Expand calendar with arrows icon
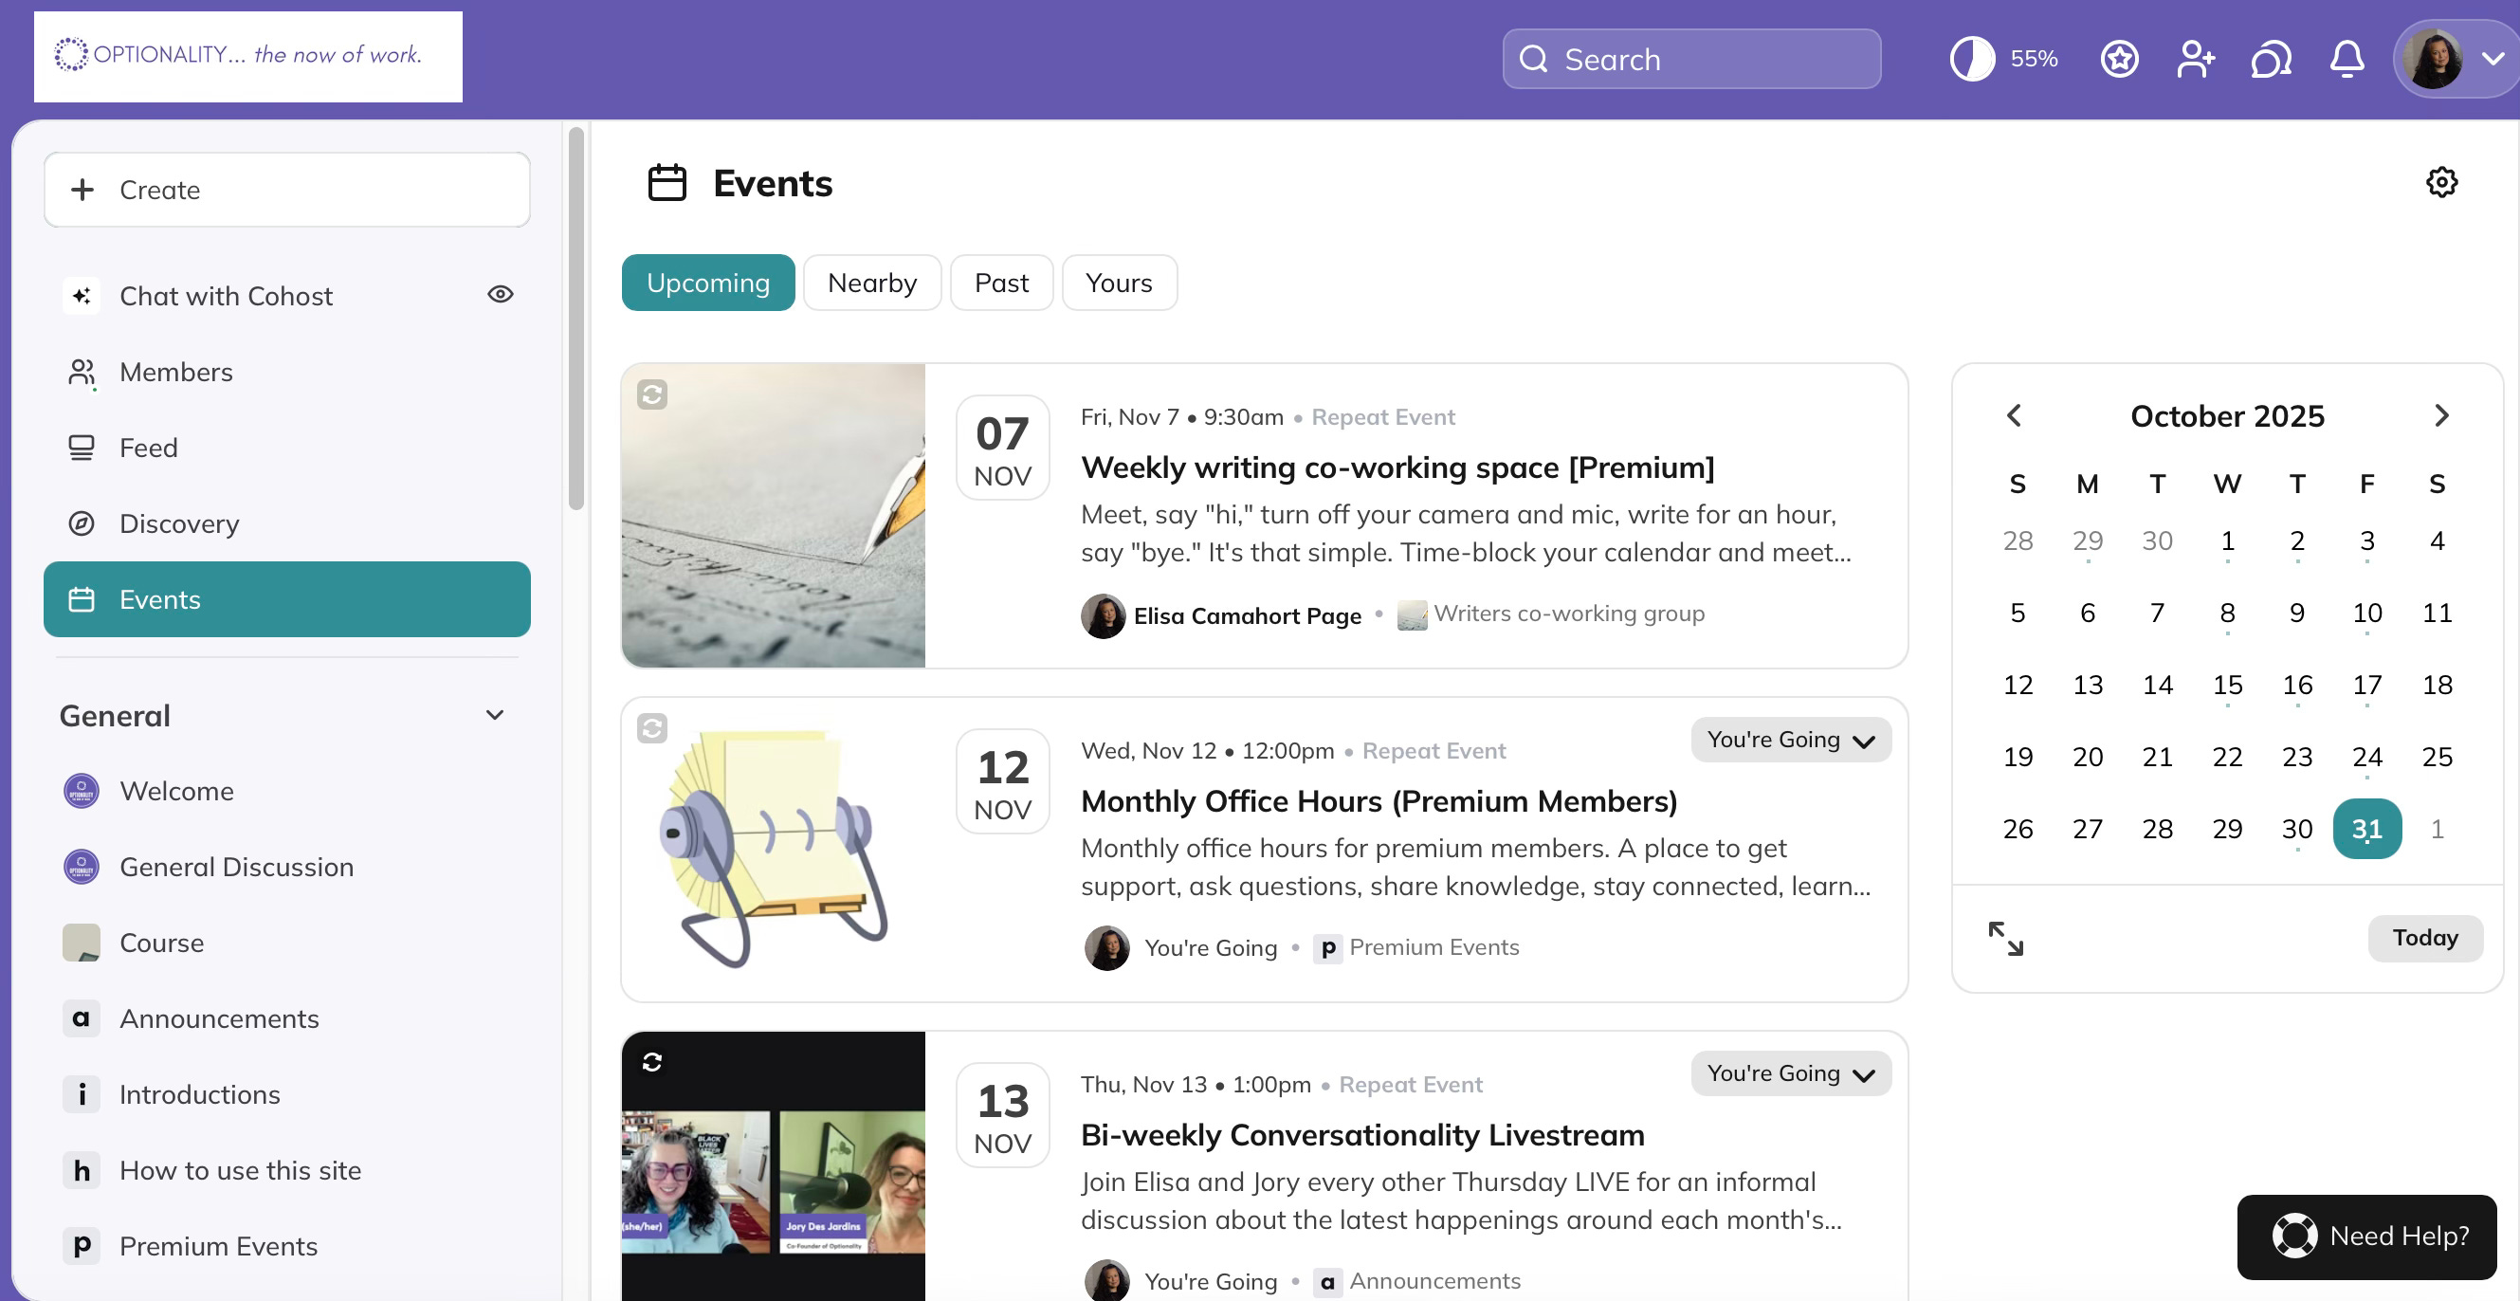Screen dimensions: 2520x1301 [x=2005, y=939]
